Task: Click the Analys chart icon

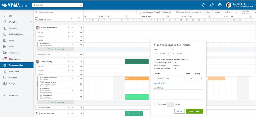Action: click(5, 84)
